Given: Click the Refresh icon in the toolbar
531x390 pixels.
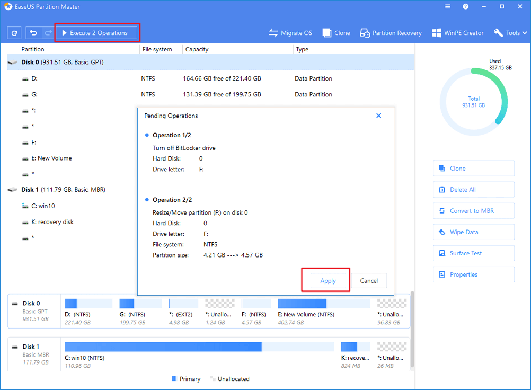Looking at the screenshot, I should click(14, 33).
